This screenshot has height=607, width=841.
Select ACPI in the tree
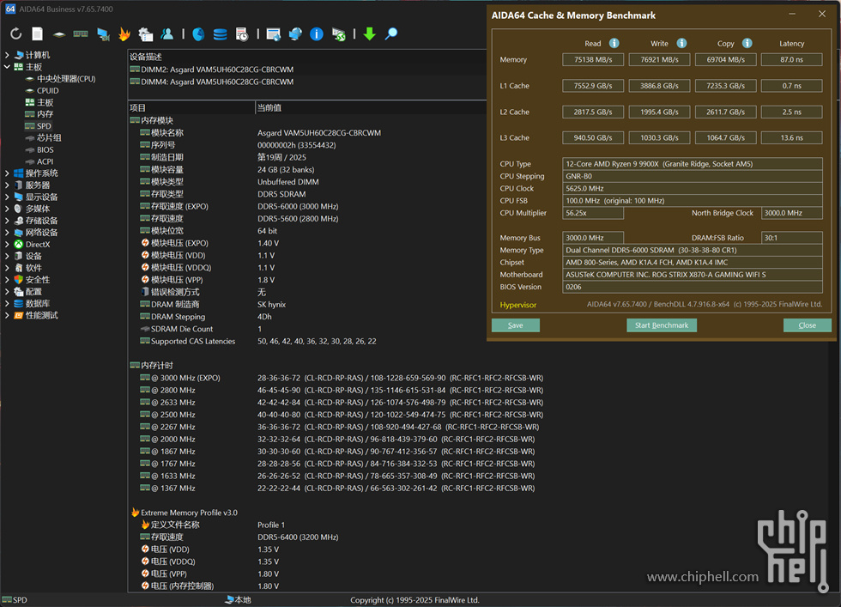45,161
